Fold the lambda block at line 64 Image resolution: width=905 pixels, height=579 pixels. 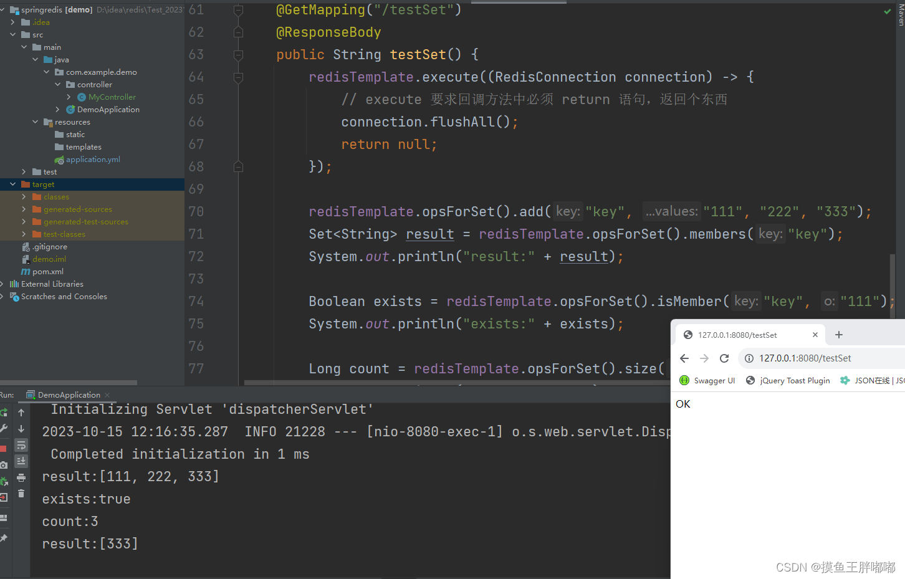coord(238,77)
